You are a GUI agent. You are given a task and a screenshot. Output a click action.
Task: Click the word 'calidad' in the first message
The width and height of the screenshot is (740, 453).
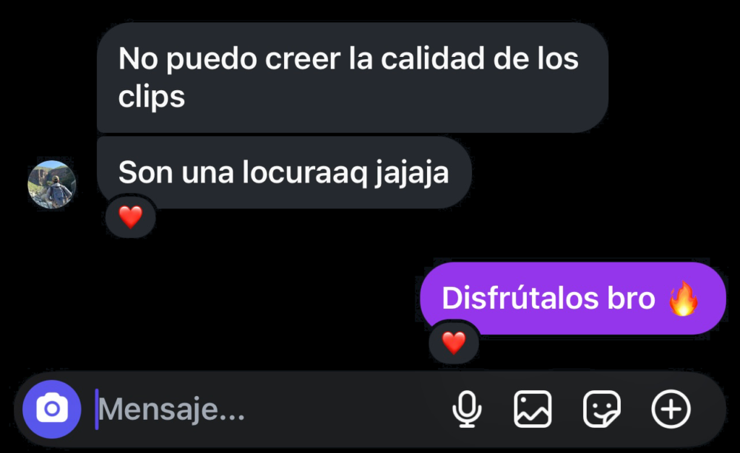click(433, 59)
